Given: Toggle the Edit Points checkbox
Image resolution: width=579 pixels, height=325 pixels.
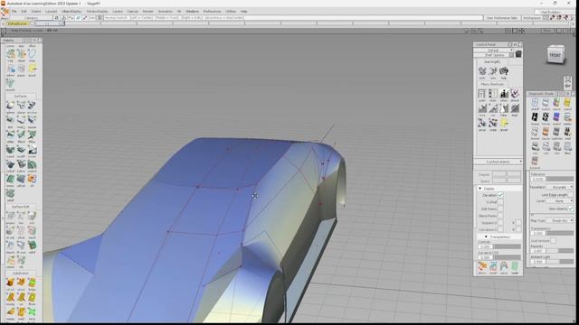Looking at the screenshot, I should [500, 209].
